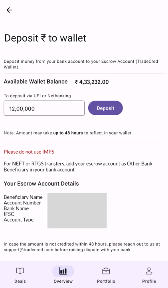Focus the deposit amount field showing 12,00,000
The height and width of the screenshot is (288, 168).
(x=44, y=108)
